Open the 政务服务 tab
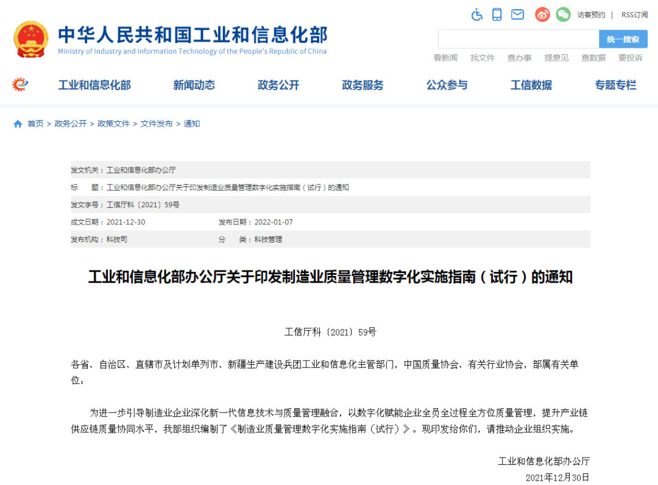The image size is (658, 485). click(x=363, y=85)
